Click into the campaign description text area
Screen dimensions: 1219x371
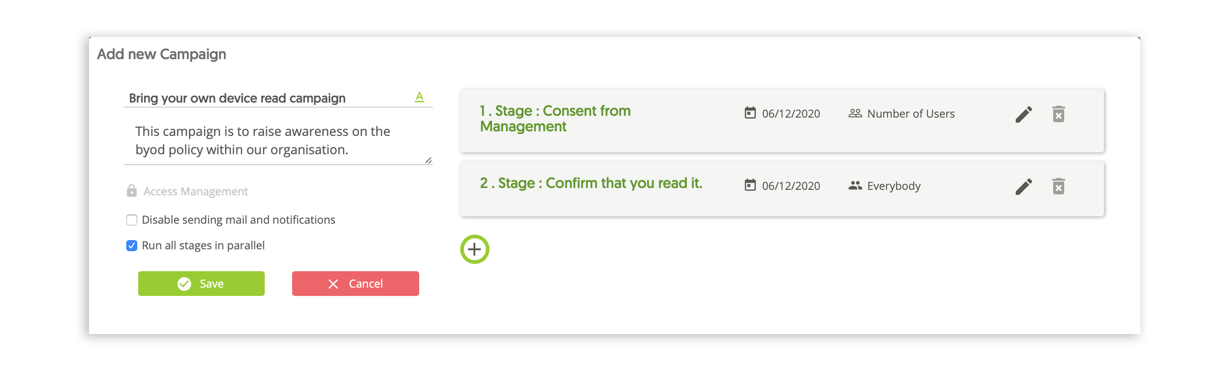coord(278,141)
